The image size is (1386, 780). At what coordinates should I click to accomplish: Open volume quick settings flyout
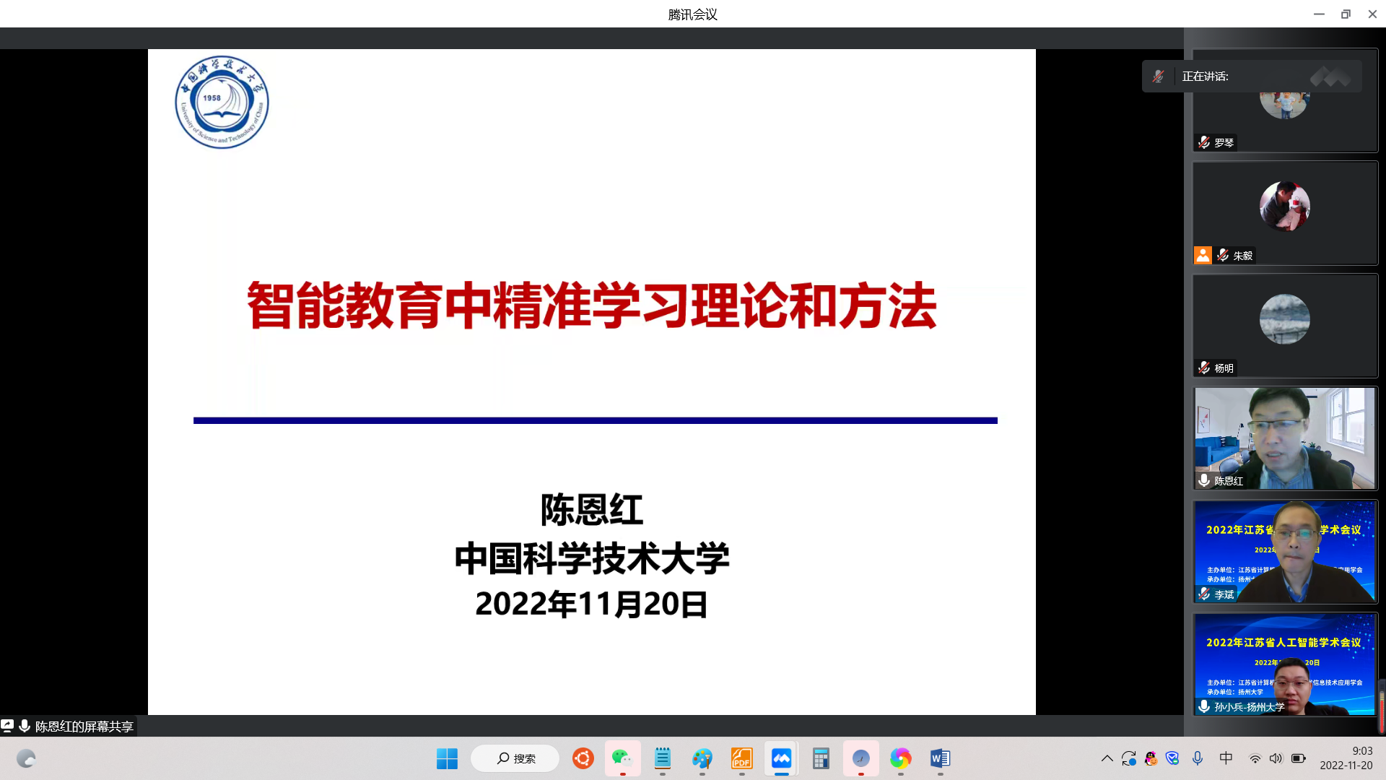pos(1276,758)
